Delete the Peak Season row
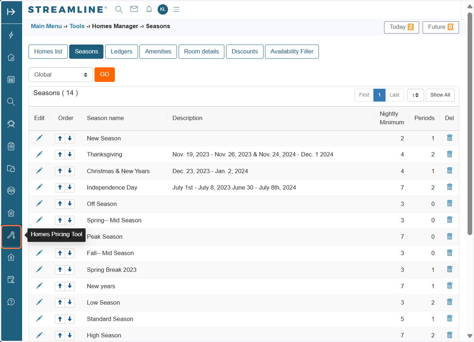Viewport: 474px width, 342px height. pos(450,236)
